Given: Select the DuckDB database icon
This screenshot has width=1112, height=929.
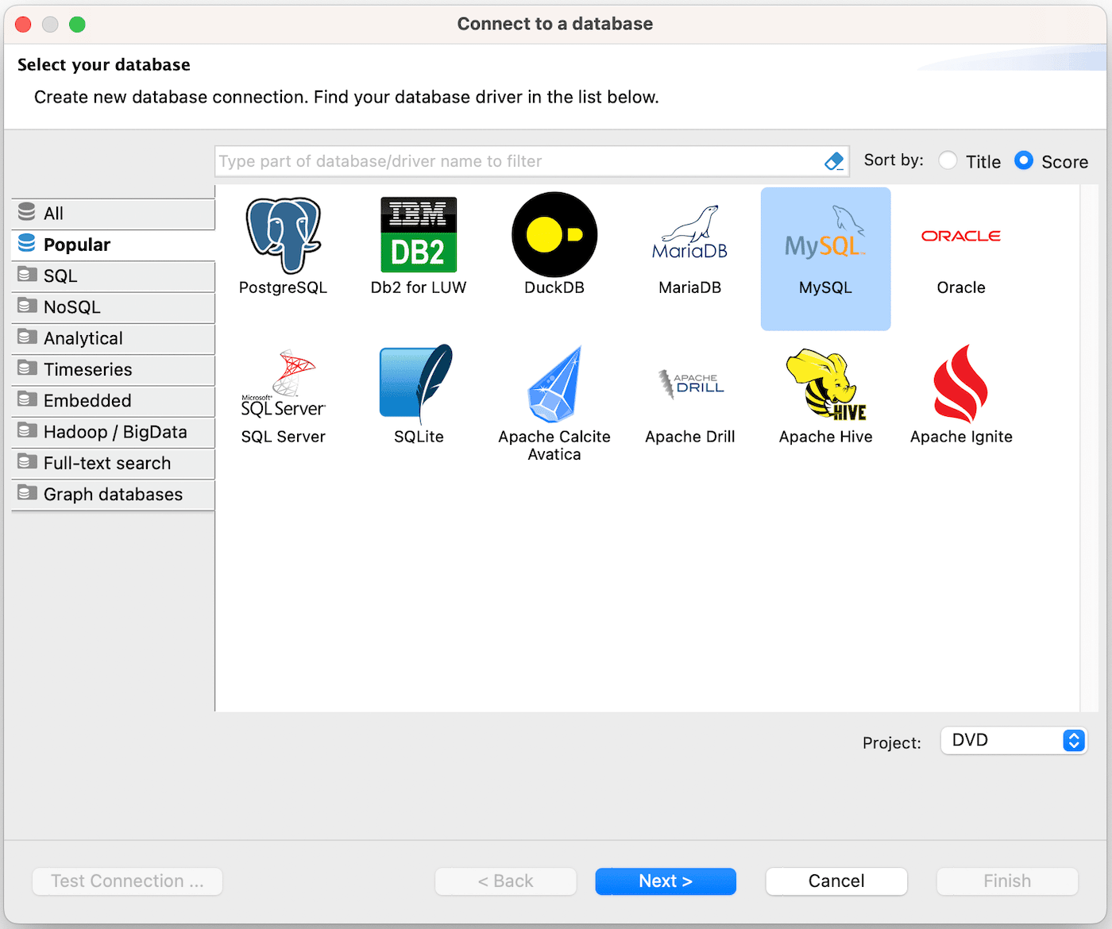Looking at the screenshot, I should click(554, 235).
